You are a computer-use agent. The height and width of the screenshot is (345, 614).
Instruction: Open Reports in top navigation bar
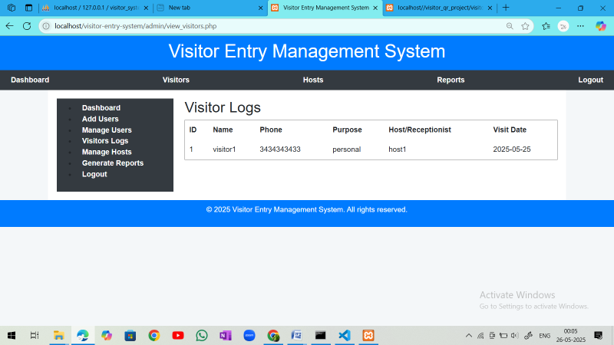point(451,80)
